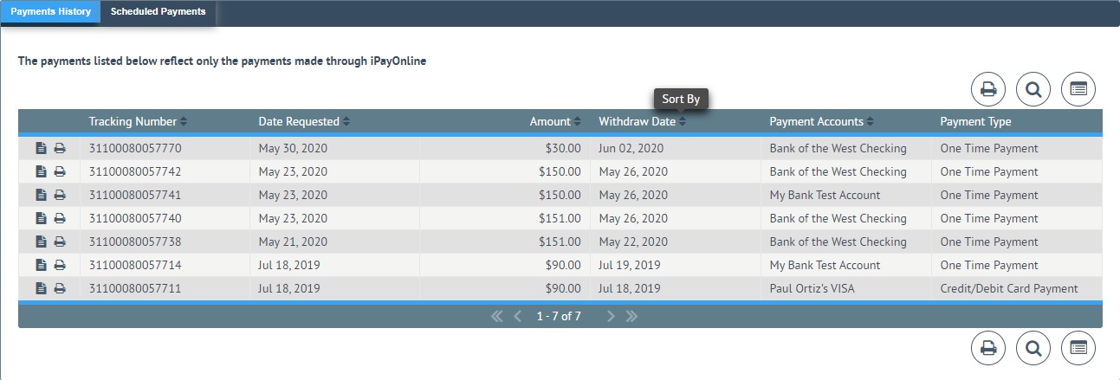Sort by Date Requested arrow
Viewport: 1120px width, 380px height.
(x=346, y=122)
